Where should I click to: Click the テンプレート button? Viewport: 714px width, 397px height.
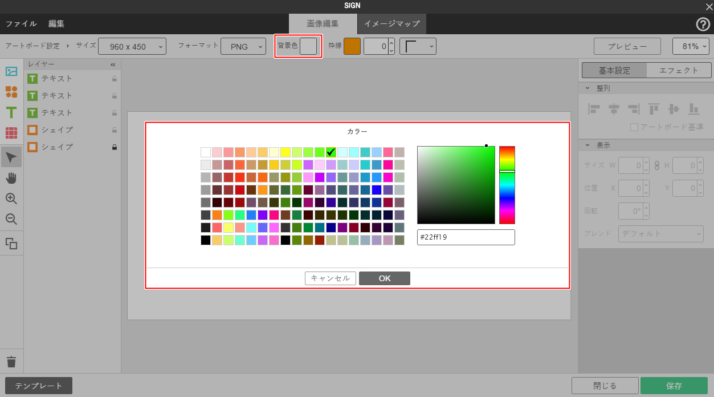click(39, 386)
